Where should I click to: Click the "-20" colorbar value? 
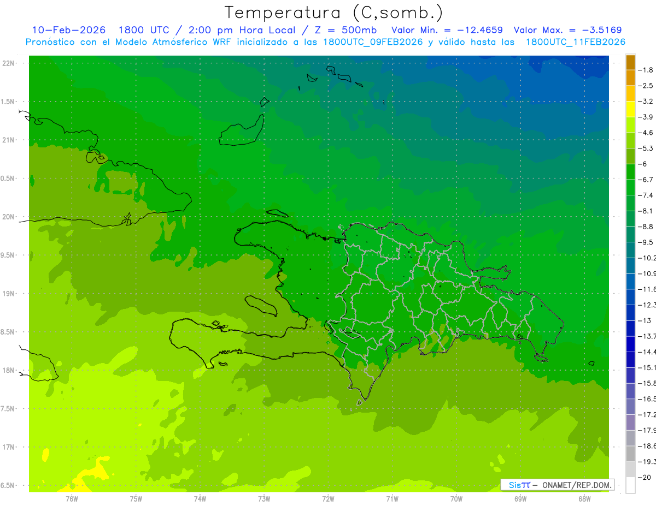(645, 478)
